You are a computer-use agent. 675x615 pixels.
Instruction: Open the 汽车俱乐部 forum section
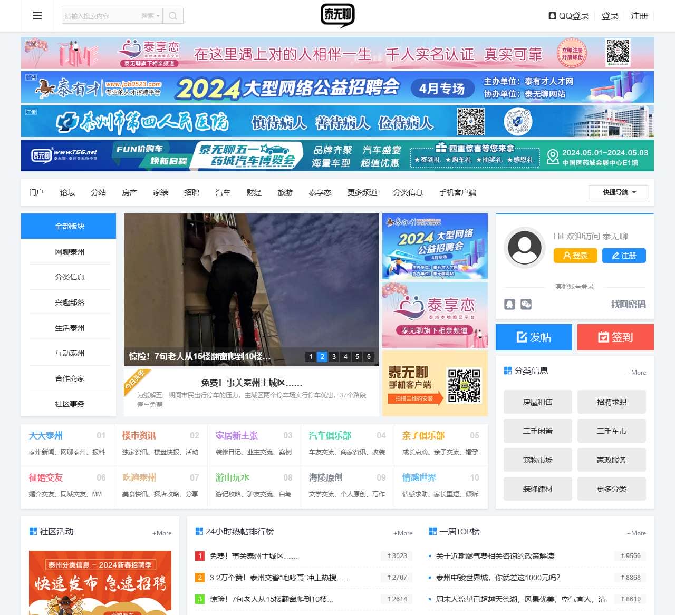point(330,435)
